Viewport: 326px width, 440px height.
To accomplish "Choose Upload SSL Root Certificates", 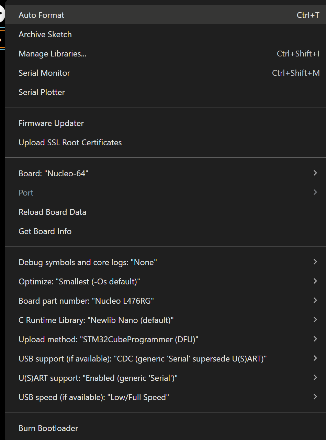I will tap(70, 143).
